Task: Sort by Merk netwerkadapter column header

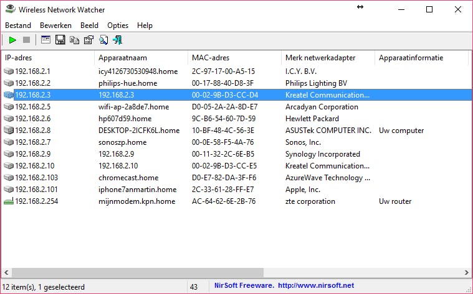Action: pyautogui.click(x=328, y=58)
